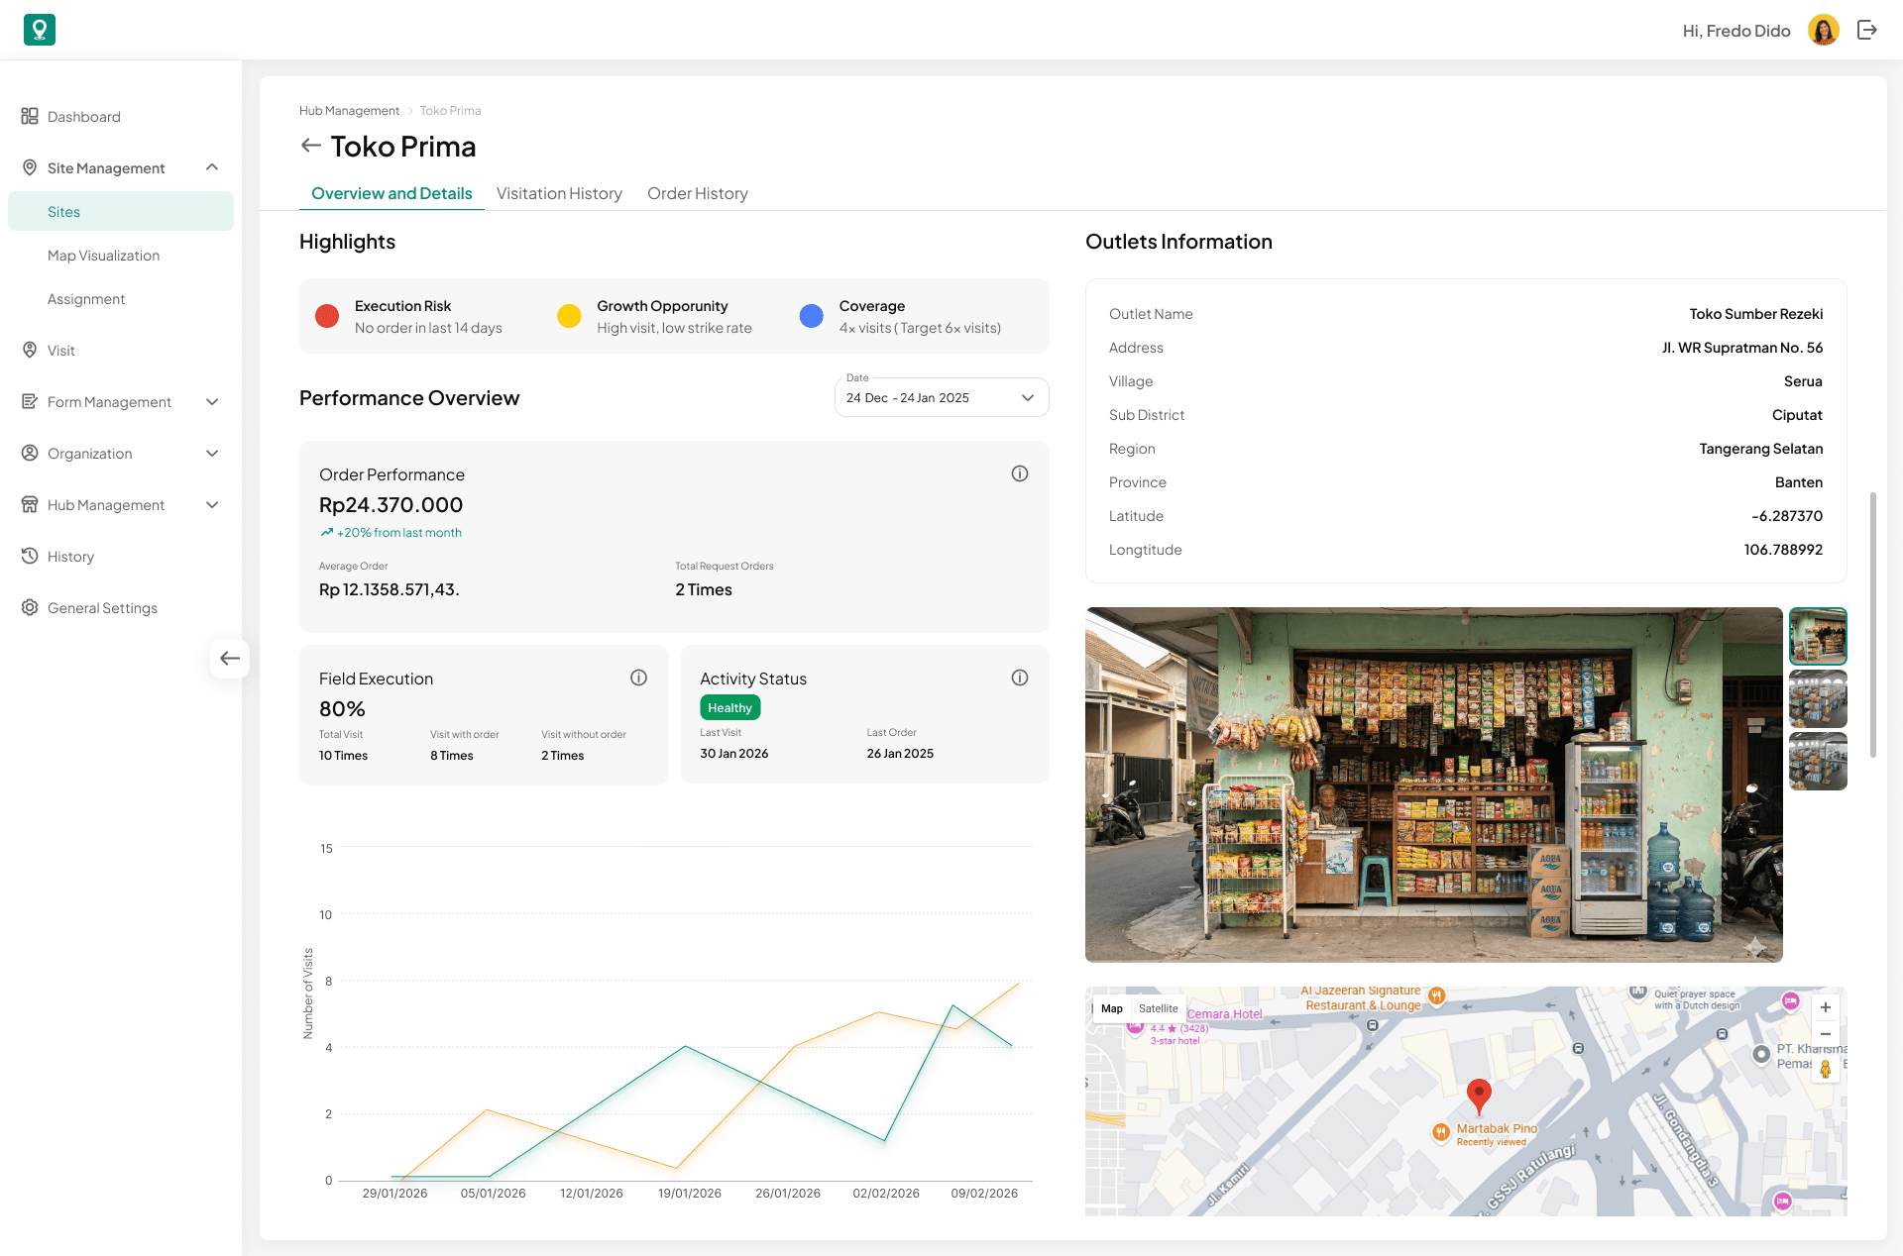Open the Date range dropdown
Viewport: 1903px width, 1256px height.
942,397
